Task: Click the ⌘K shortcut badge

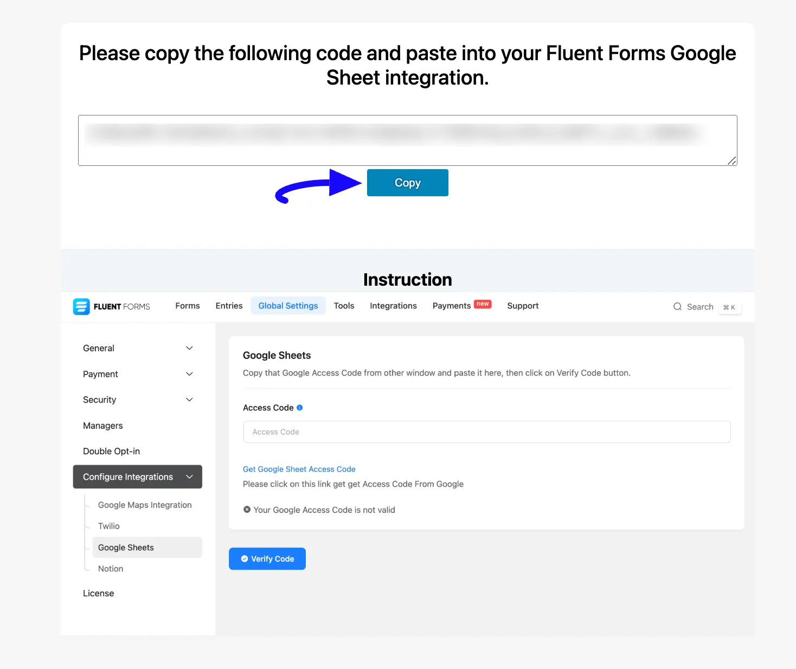Action: [729, 307]
